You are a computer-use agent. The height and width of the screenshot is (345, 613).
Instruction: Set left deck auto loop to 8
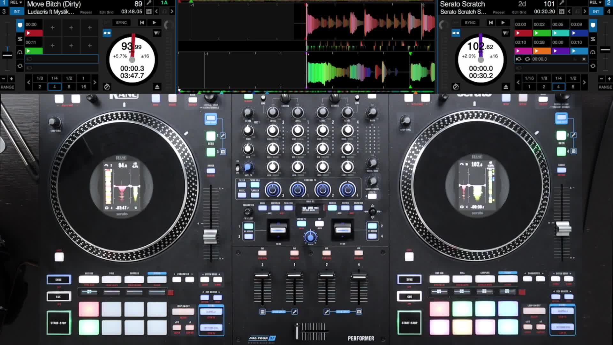tap(69, 87)
